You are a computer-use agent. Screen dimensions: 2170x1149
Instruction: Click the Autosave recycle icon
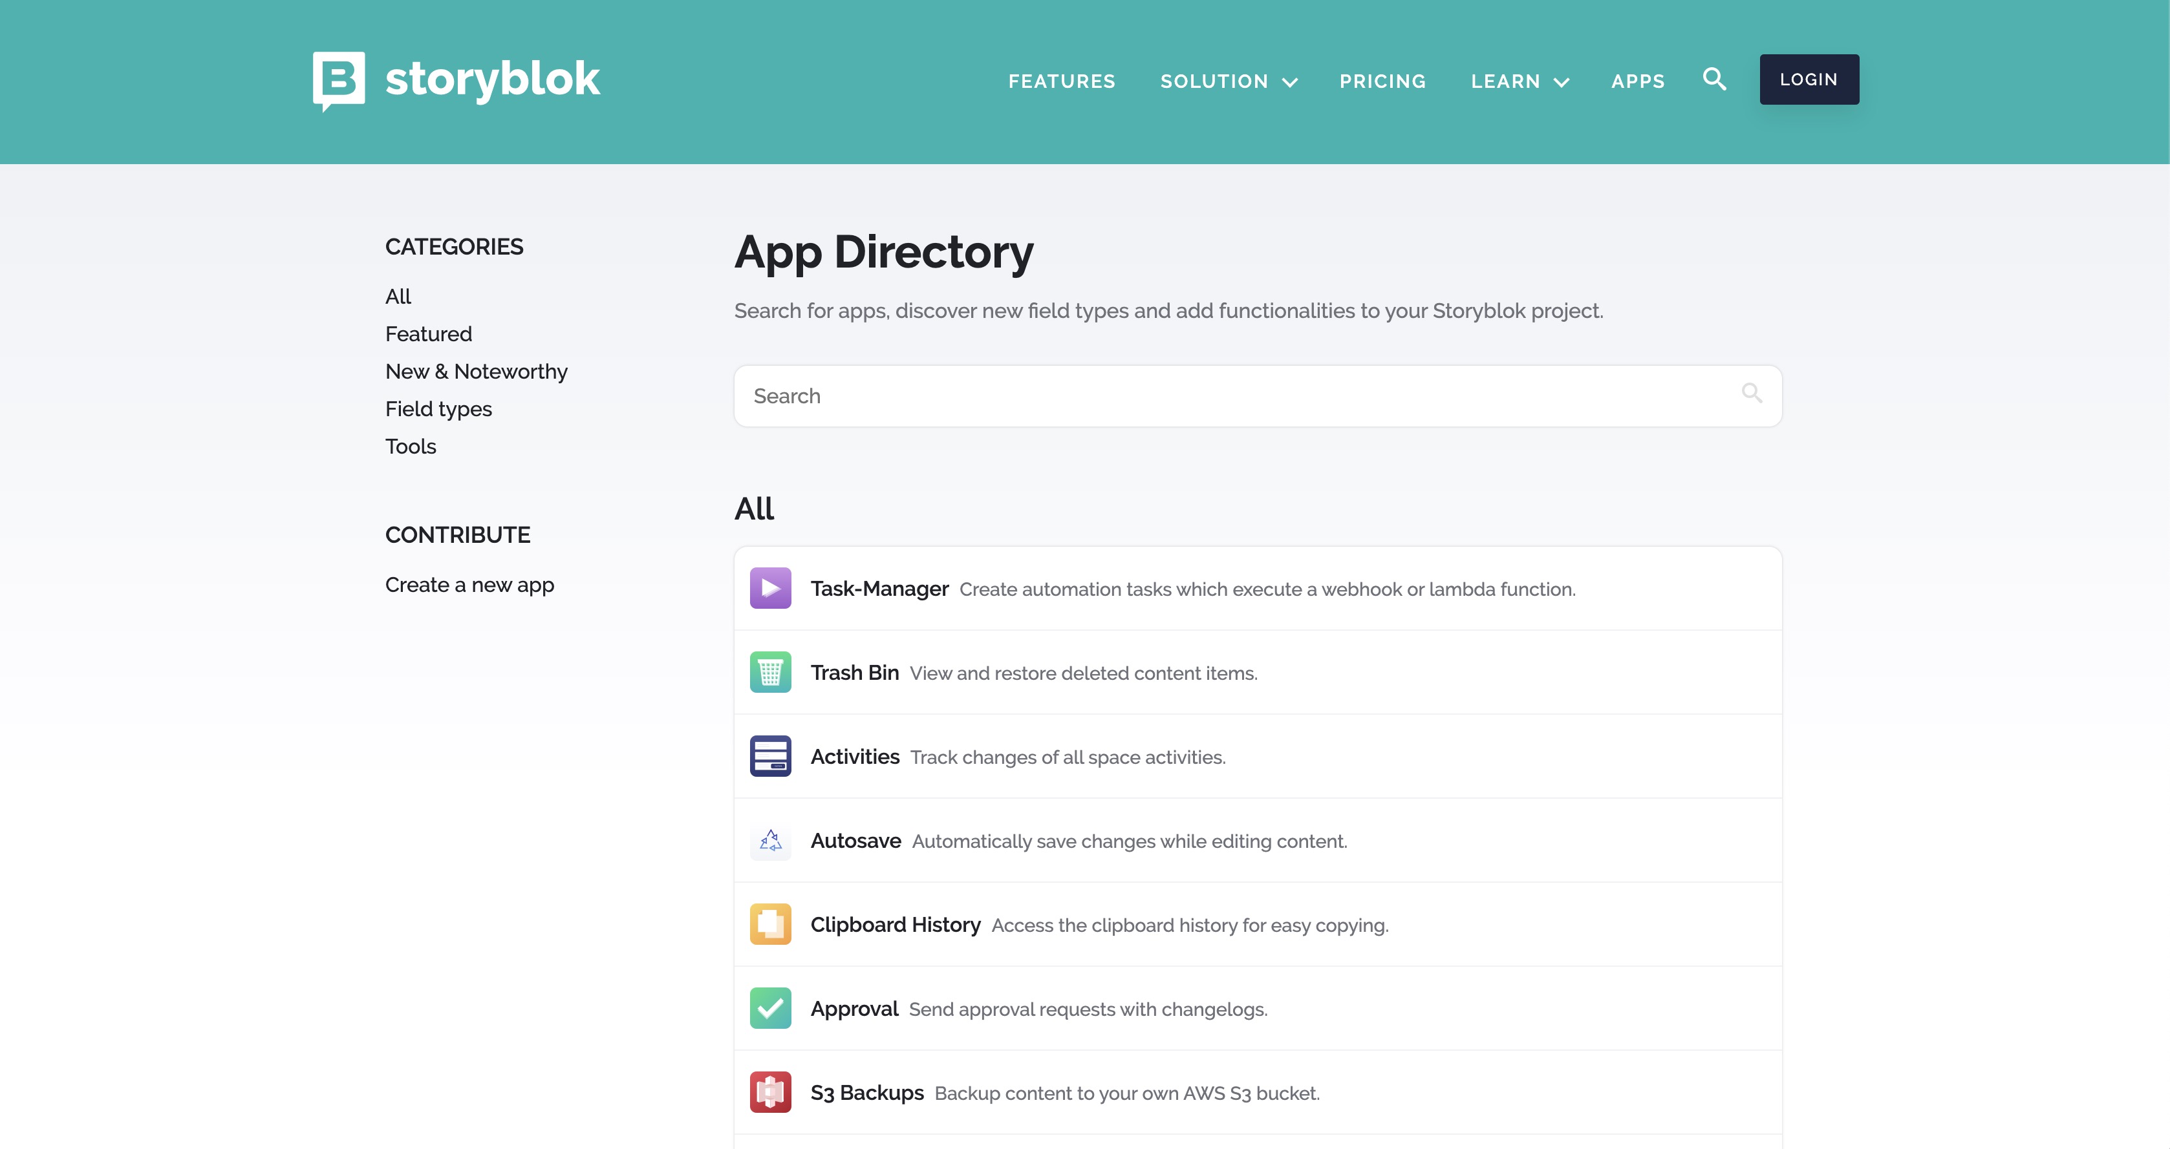coord(770,841)
